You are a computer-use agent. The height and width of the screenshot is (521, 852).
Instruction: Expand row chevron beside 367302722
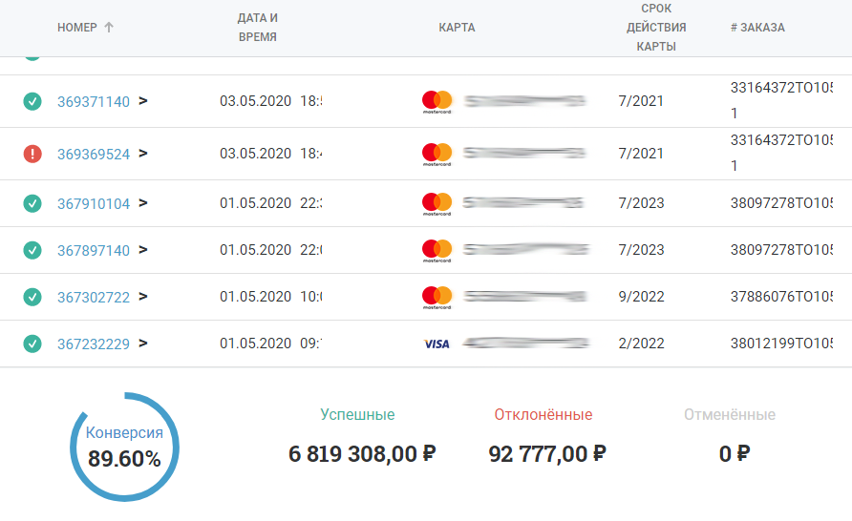click(143, 297)
